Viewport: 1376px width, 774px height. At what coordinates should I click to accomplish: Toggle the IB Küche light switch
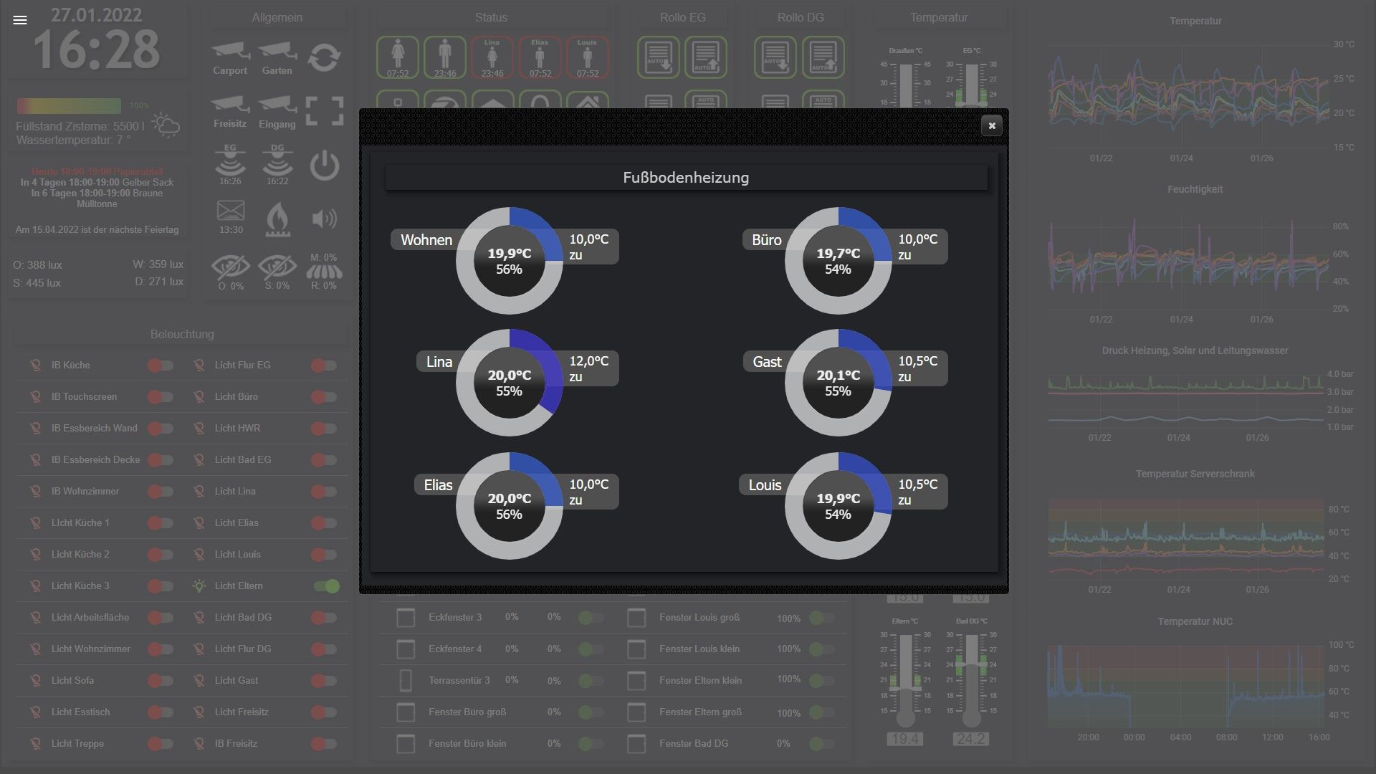click(161, 365)
